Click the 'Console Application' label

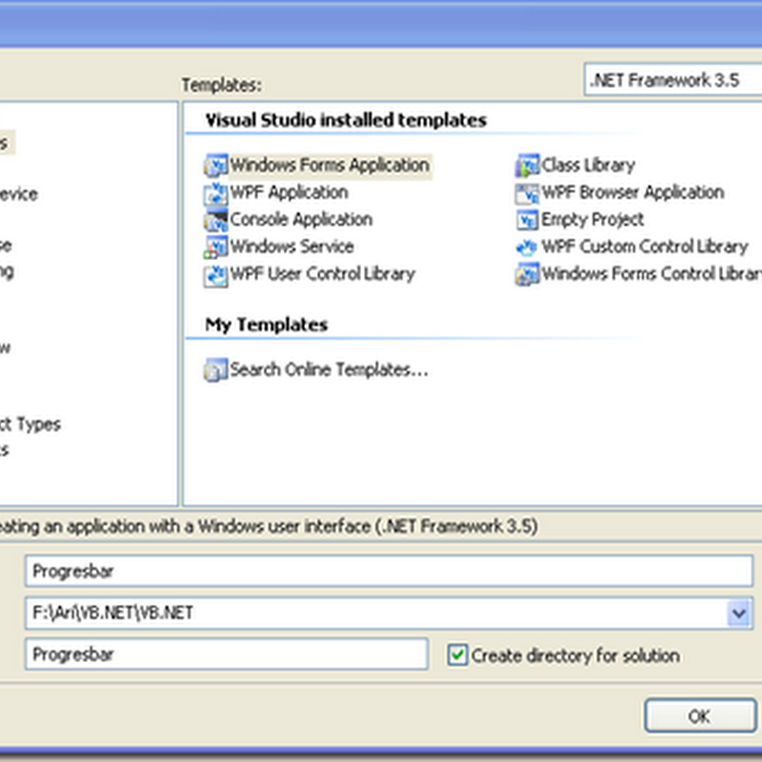click(x=301, y=220)
